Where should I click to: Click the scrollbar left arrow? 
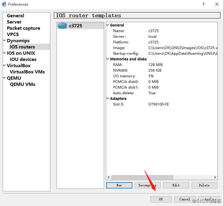pyautogui.click(x=109, y=177)
